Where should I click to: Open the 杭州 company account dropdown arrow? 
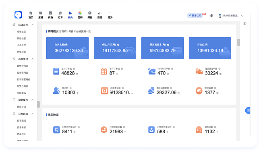pyautogui.click(x=242, y=16)
